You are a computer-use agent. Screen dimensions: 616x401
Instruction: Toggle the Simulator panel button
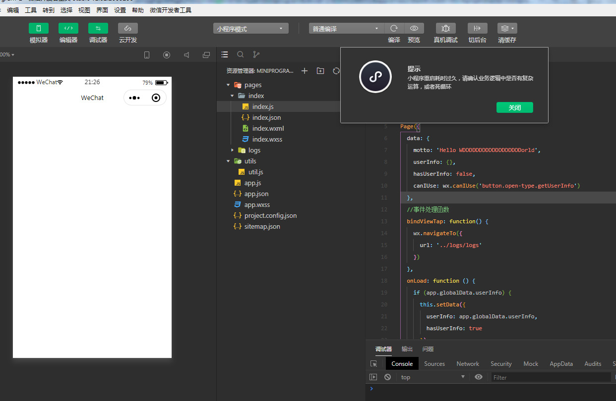[39, 28]
